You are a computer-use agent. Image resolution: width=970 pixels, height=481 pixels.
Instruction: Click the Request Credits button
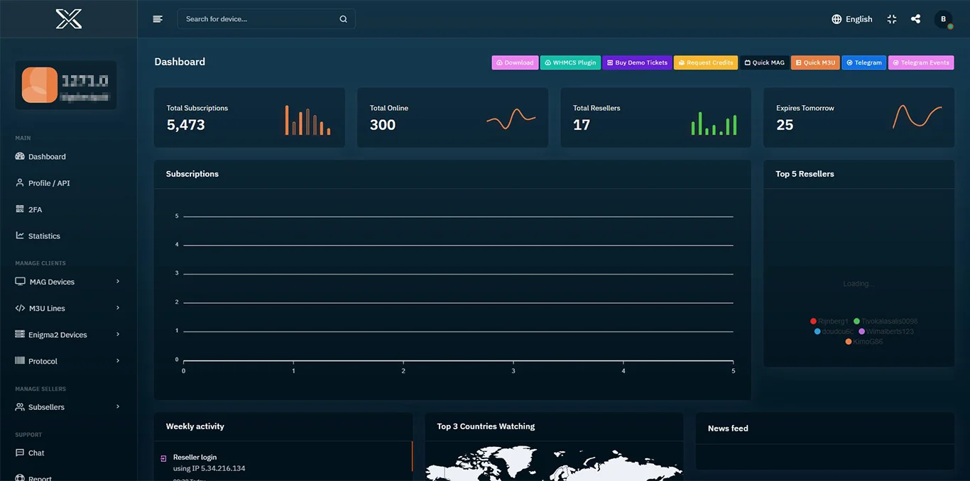[705, 62]
